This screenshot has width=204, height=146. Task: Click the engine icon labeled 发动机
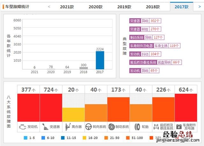(x=23, y=127)
